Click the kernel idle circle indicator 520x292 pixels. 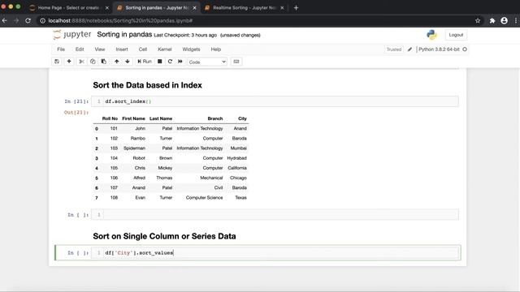pyautogui.click(x=465, y=49)
